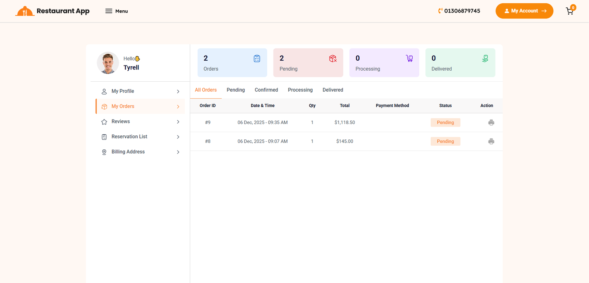Screen dimensions: 589x283
Task: Call phone number 01306879745 link
Action: point(459,11)
